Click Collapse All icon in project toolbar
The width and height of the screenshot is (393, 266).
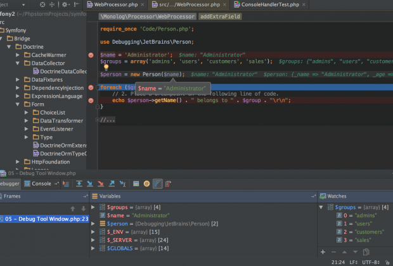pyautogui.click(x=52, y=4)
